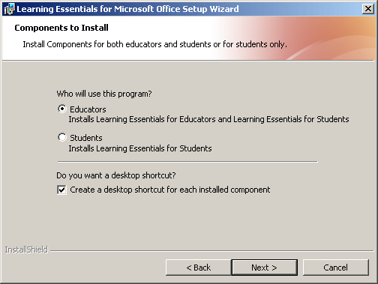378x284 pixels.
Task: Uncheck the desktop shortcut checkbox
Action: click(61, 190)
